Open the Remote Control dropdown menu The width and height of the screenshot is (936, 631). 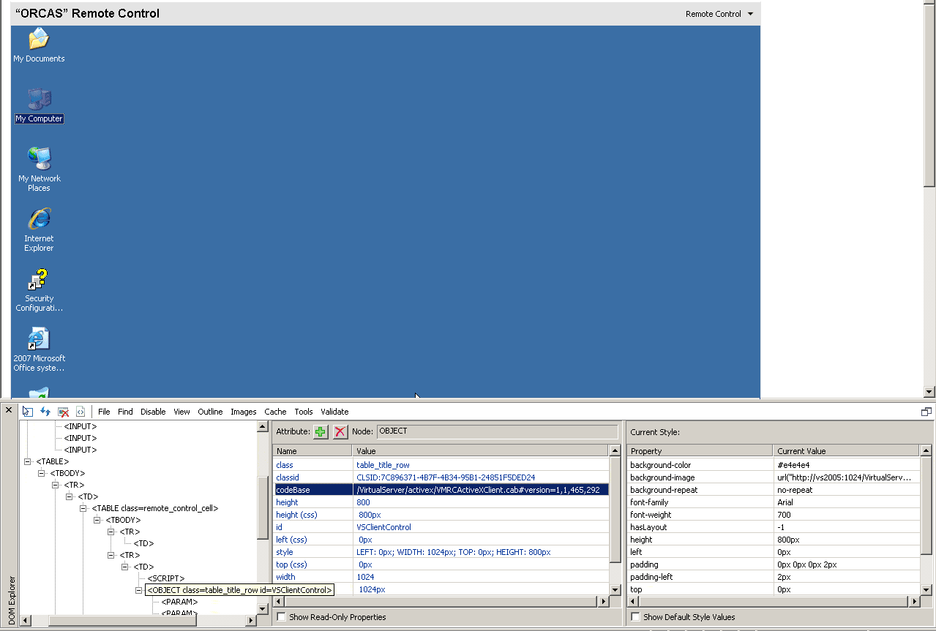tap(719, 14)
